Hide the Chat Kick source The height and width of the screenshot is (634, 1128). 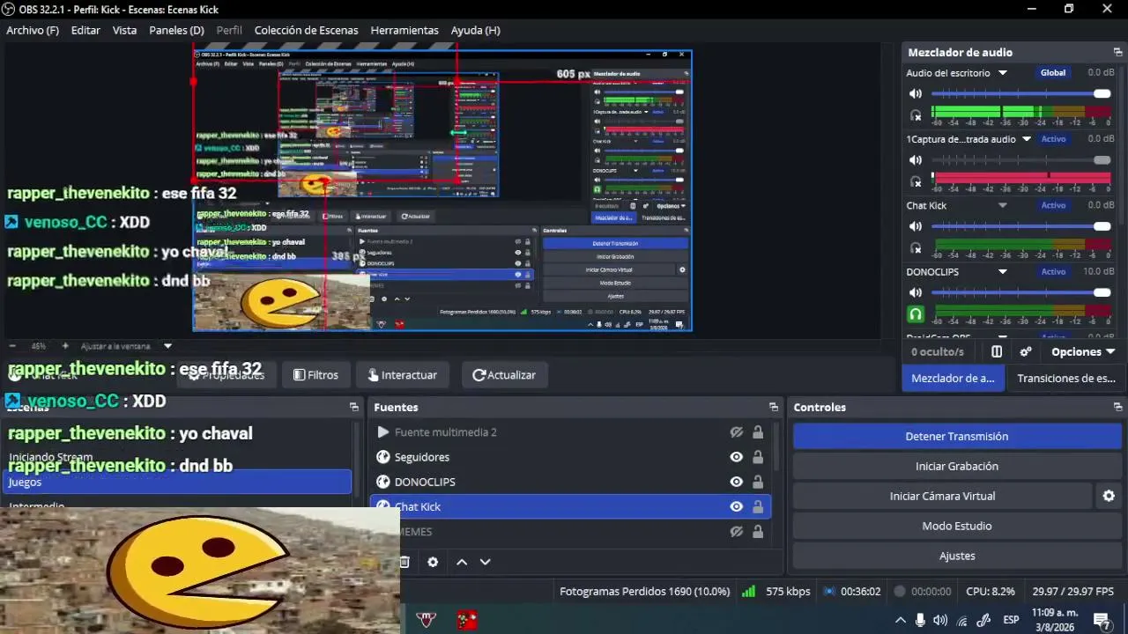[737, 506]
